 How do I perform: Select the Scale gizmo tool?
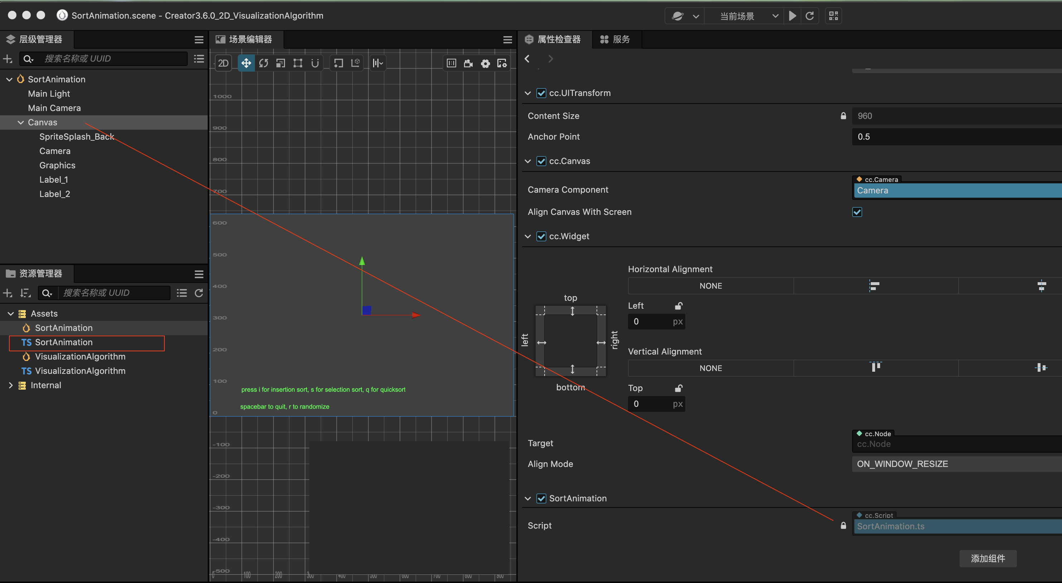pos(281,63)
